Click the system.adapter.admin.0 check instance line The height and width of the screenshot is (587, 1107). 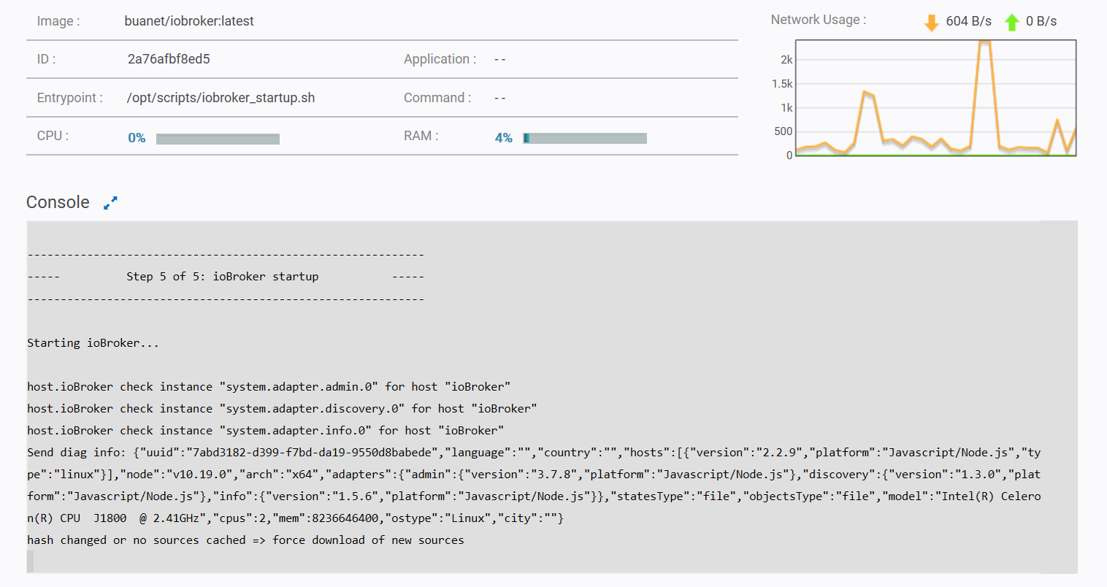(269, 386)
